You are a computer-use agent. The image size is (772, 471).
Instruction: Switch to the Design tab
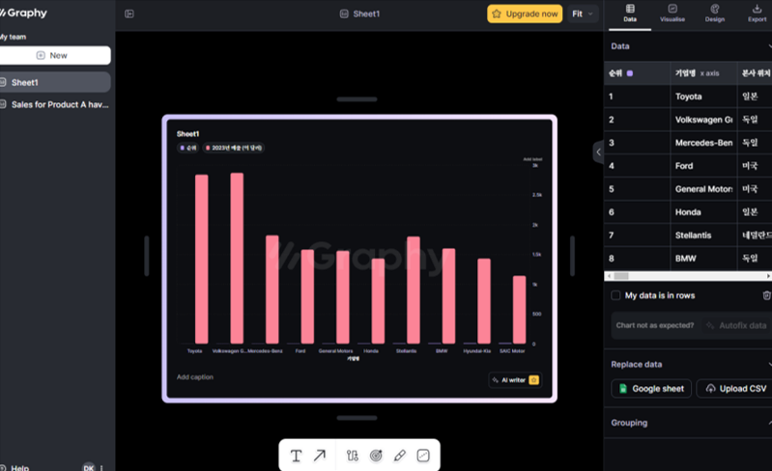(x=714, y=14)
